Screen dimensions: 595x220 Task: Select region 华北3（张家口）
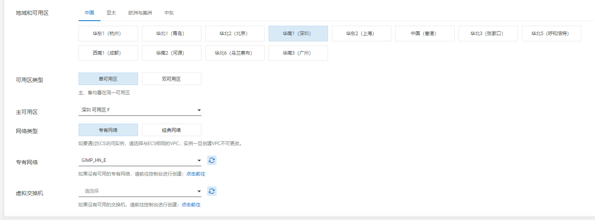488,34
